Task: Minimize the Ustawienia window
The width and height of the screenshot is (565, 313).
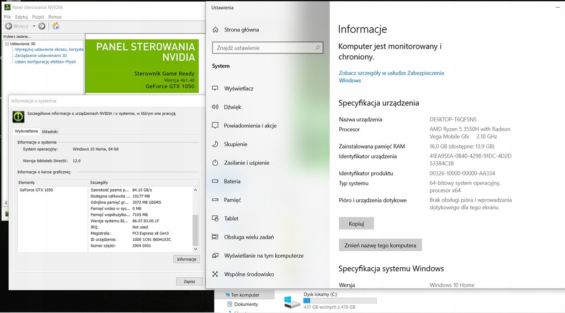Action: tap(558, 7)
